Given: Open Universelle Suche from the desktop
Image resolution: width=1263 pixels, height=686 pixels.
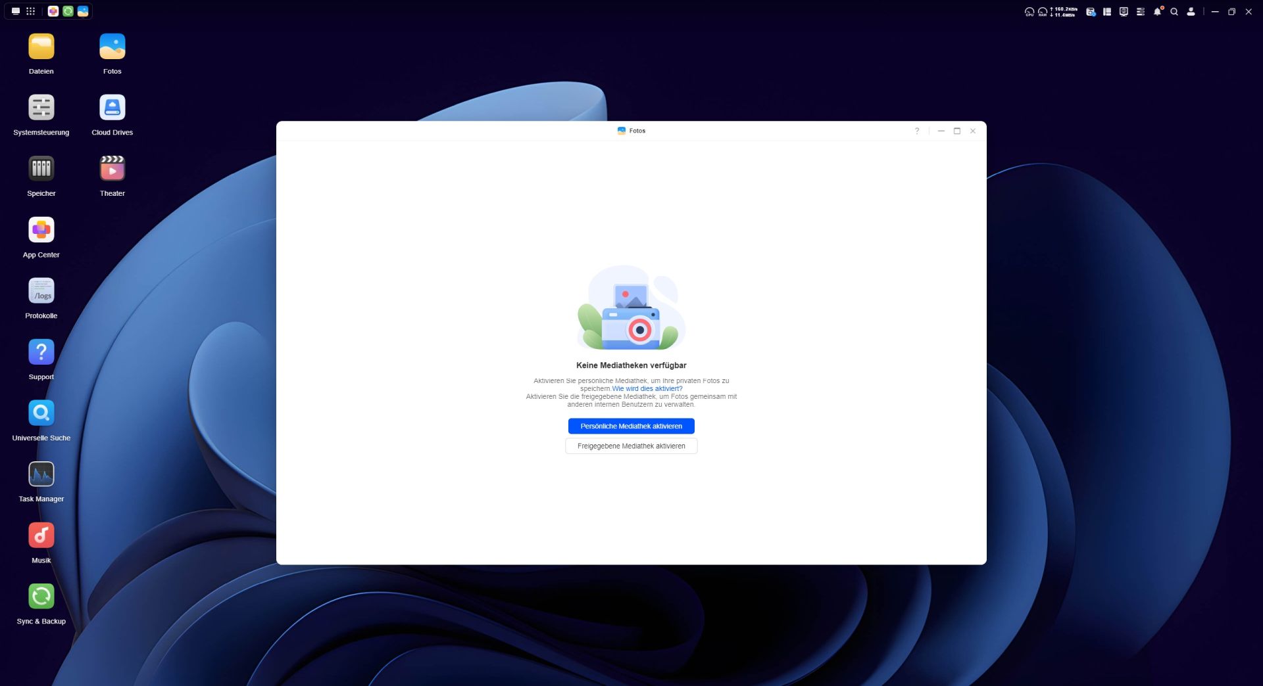Looking at the screenshot, I should tap(41, 414).
